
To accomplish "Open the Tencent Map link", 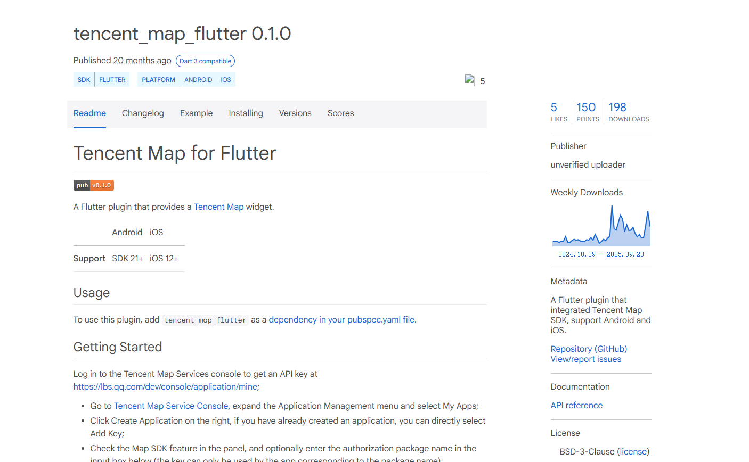I will pyautogui.click(x=218, y=207).
